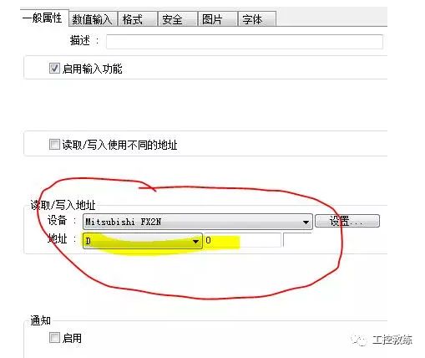425x358 pixels.
Task: Click the address number field containing 0
Action: (242, 240)
